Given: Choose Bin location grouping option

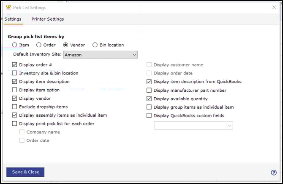Looking at the screenshot, I should point(95,45).
